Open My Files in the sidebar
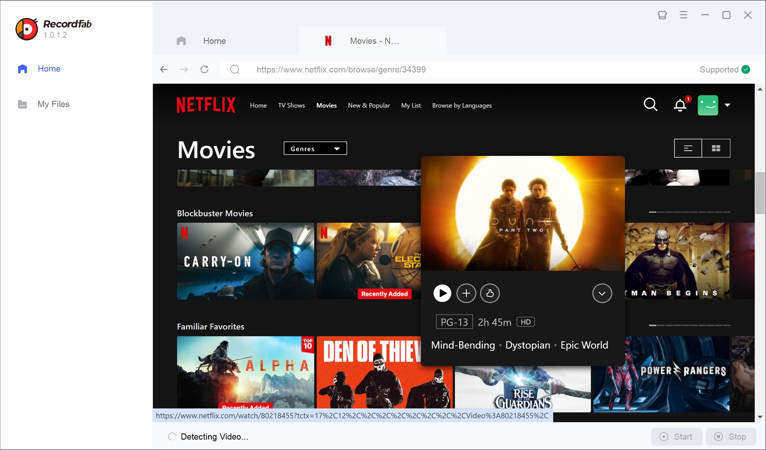This screenshot has height=450, width=766. [x=43, y=104]
